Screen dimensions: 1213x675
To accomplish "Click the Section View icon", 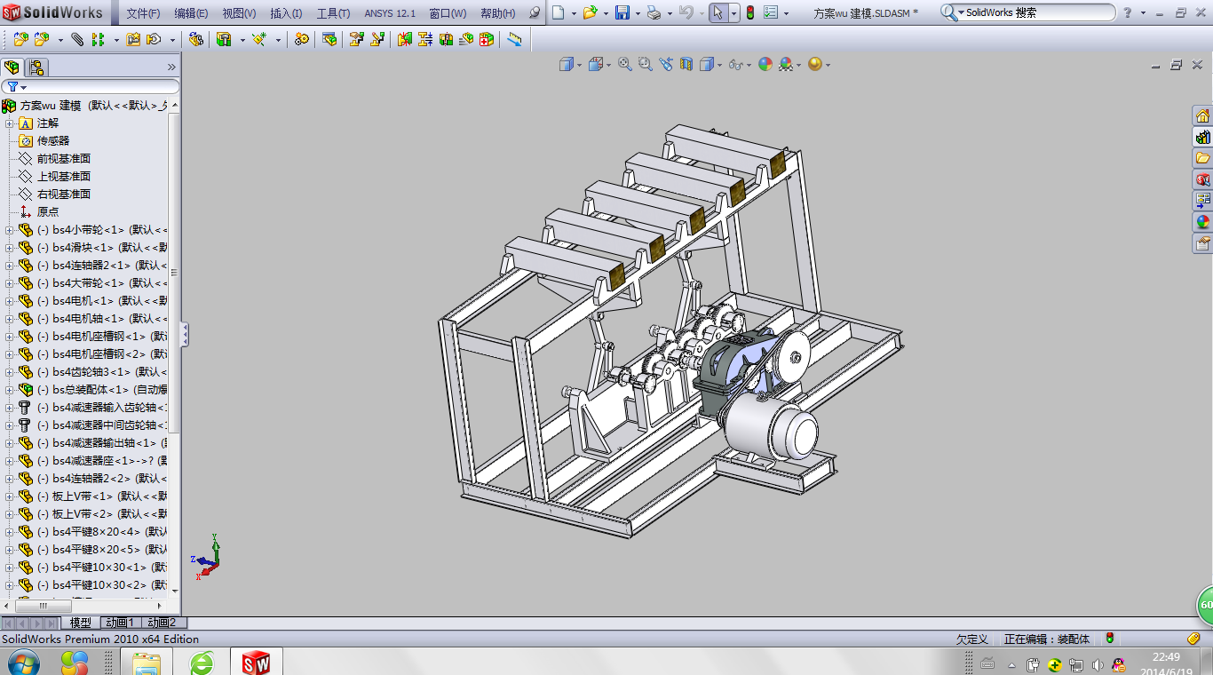I will click(686, 64).
